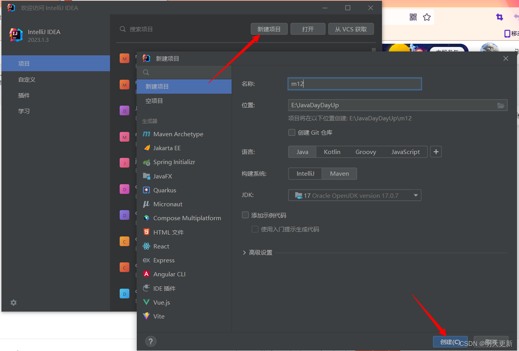This screenshot has width=519, height=351.
Task: Click the pink J project icon in the recent projects list
Action: point(124,163)
